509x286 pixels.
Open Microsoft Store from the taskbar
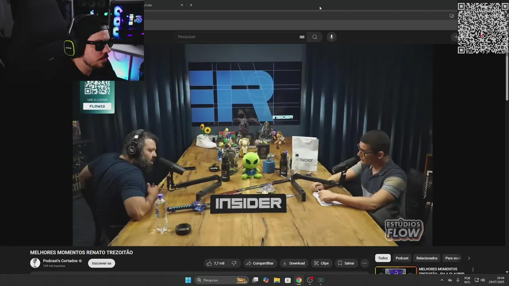[288, 280]
